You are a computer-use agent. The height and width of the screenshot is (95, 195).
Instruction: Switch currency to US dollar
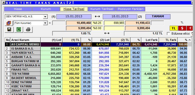(x=182, y=28)
